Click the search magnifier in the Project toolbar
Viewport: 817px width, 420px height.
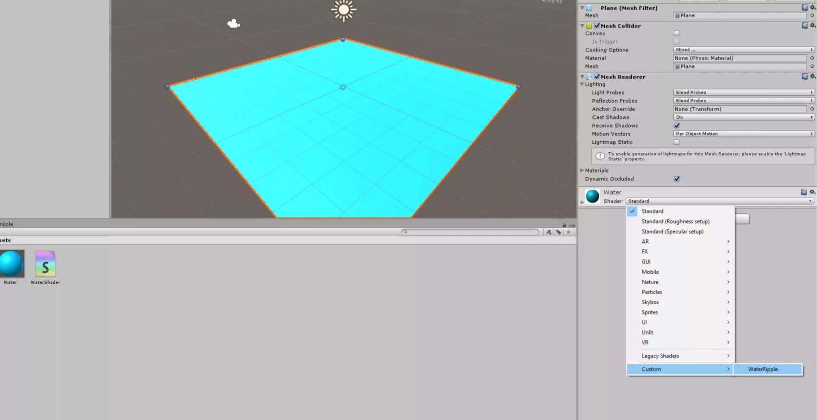pos(405,232)
